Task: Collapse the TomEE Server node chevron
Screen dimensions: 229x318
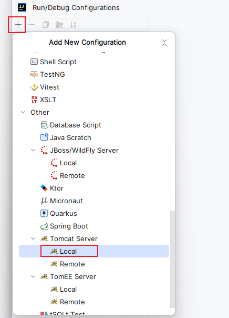Action: tap(33, 276)
